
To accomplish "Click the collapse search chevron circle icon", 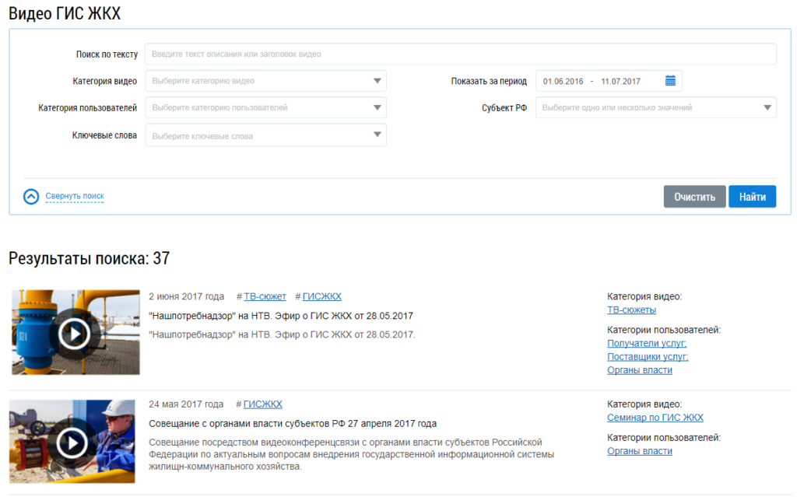I will point(31,197).
